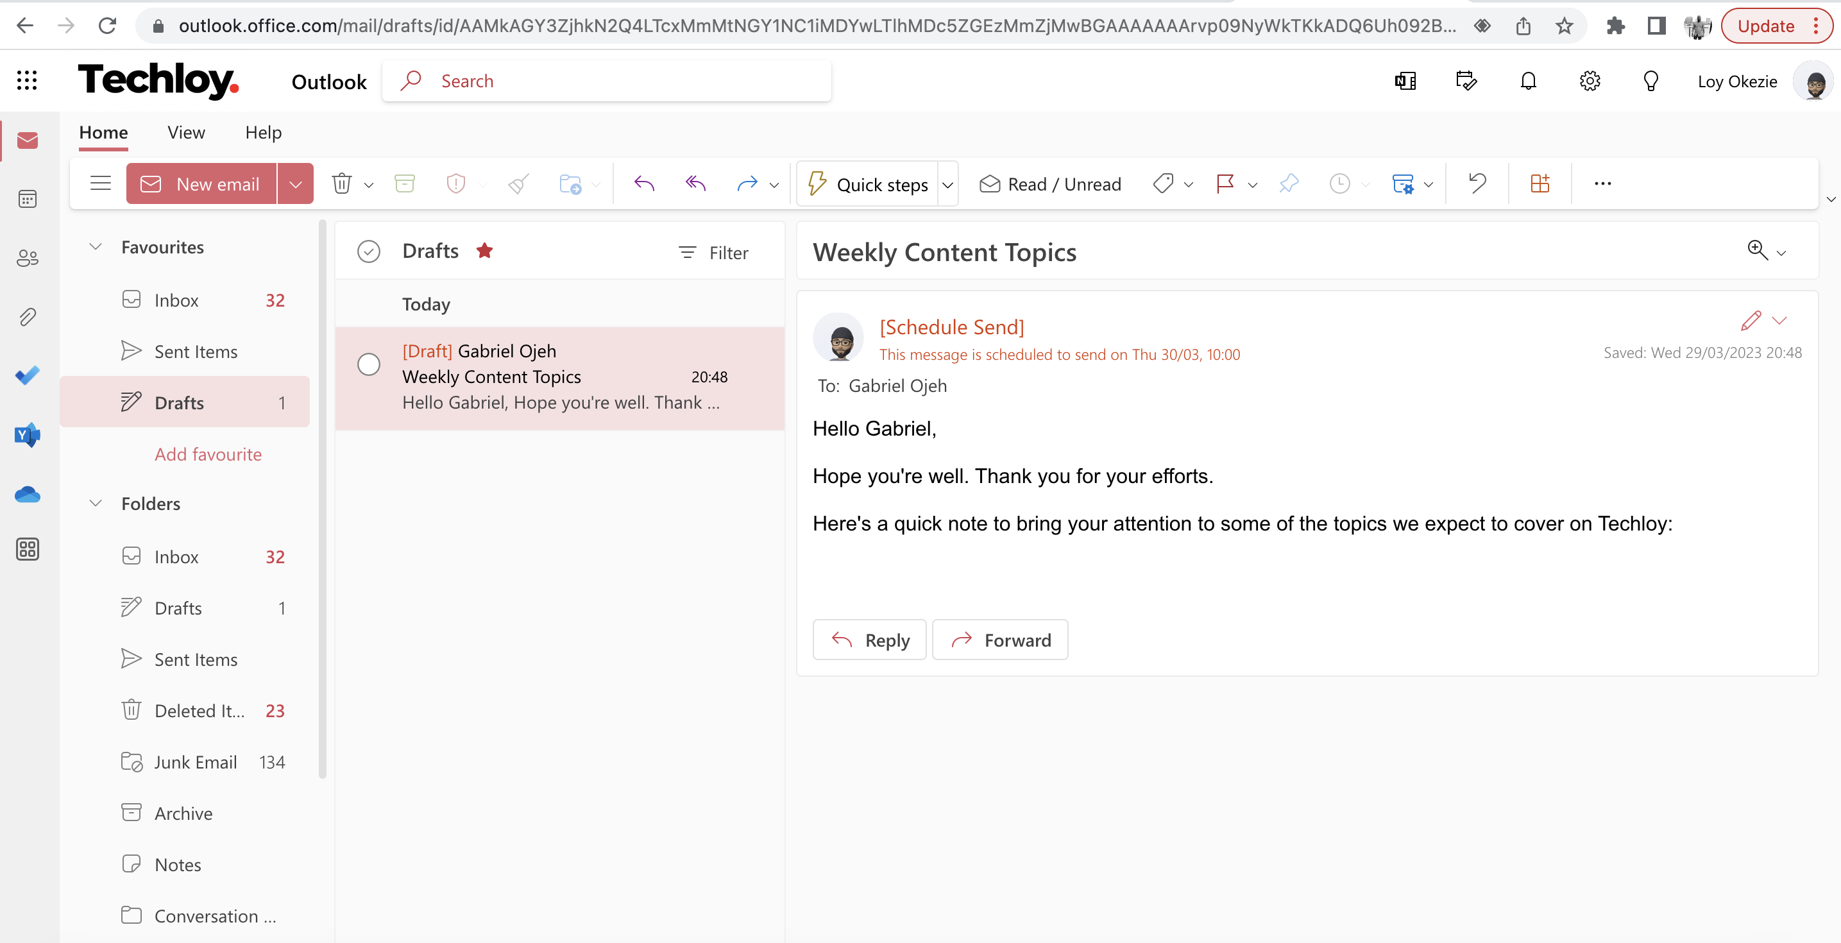Viewport: 1841px width, 943px height.
Task: Open the Quick steps dropdown
Action: [948, 185]
